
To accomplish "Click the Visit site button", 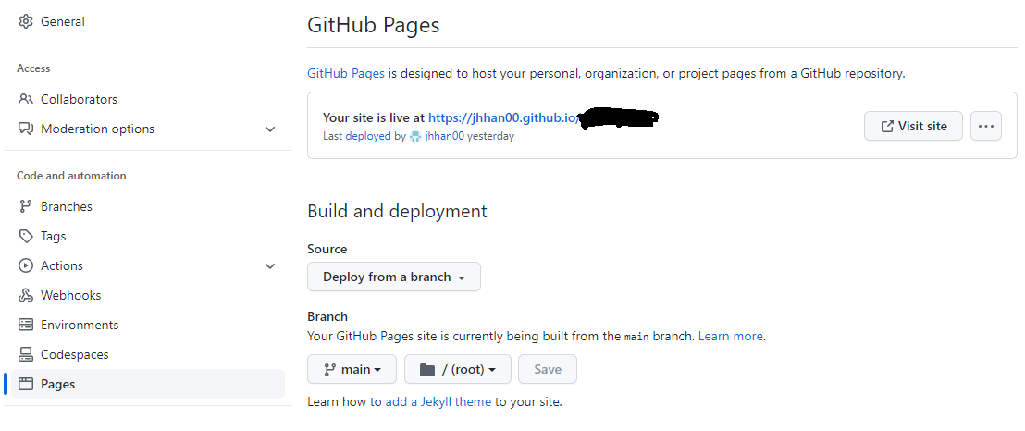I will (913, 126).
